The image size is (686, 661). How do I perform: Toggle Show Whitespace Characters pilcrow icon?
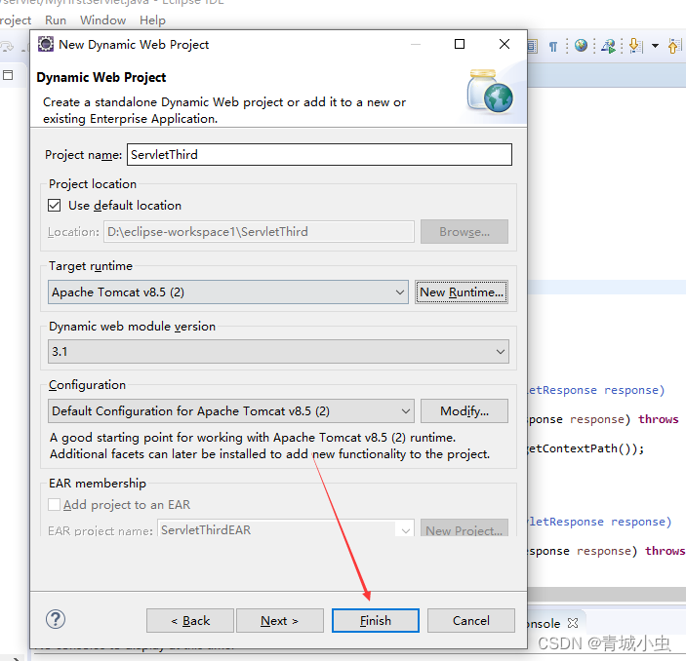point(553,47)
